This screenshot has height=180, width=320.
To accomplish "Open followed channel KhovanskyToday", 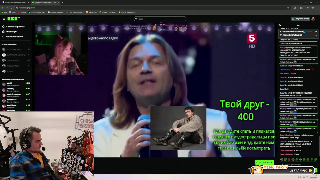I will click(x=16, y=49).
